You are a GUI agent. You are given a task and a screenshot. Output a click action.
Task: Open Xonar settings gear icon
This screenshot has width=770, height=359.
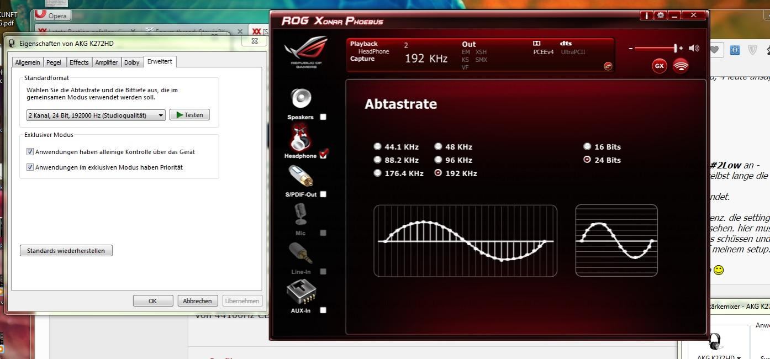point(660,15)
